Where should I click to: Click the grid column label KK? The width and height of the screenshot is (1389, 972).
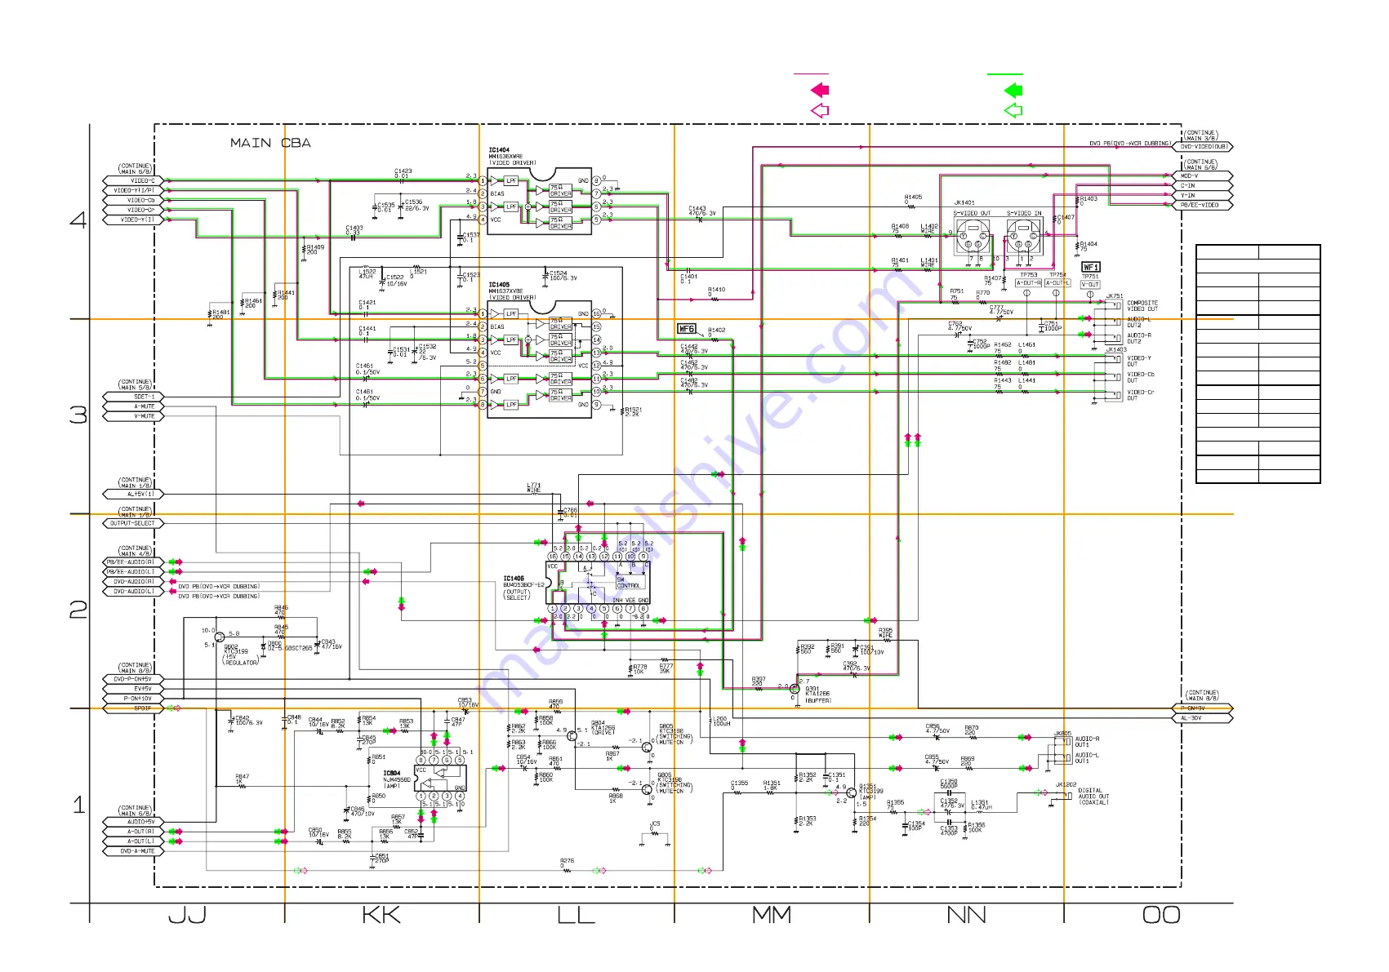[381, 915]
